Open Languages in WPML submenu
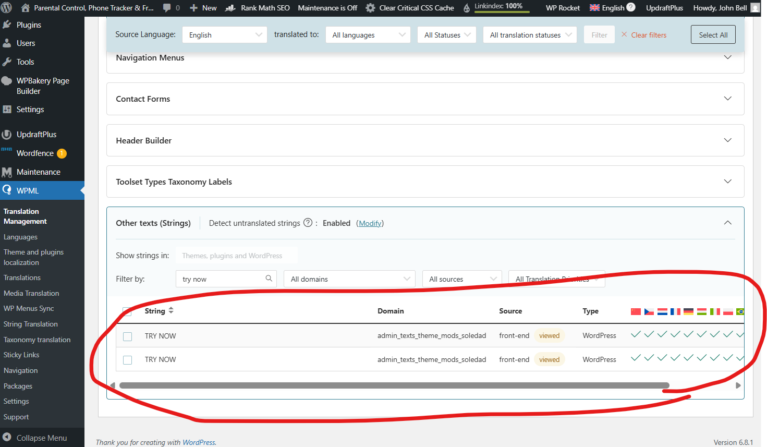Viewport: 767px width, 447px height. pos(20,237)
